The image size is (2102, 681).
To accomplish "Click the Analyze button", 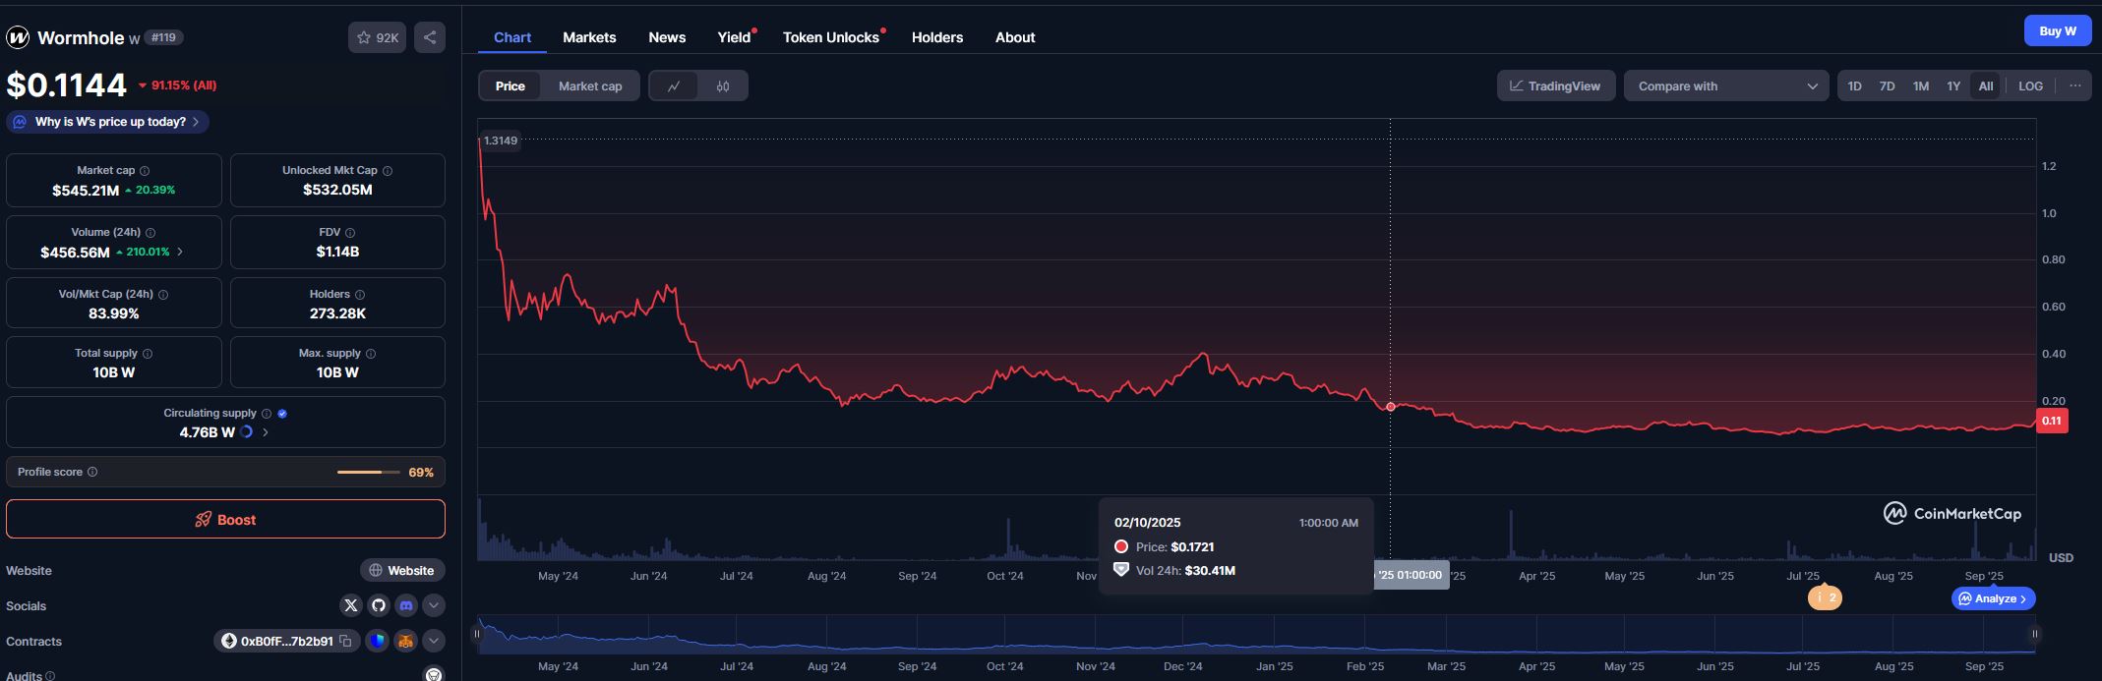I will pyautogui.click(x=1994, y=598).
